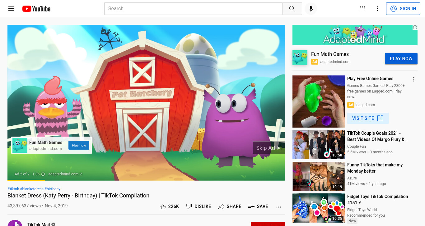Open adaptedmind.com link in ad bar
Image resolution: width=425 pixels, height=226 pixels.
coord(65,174)
